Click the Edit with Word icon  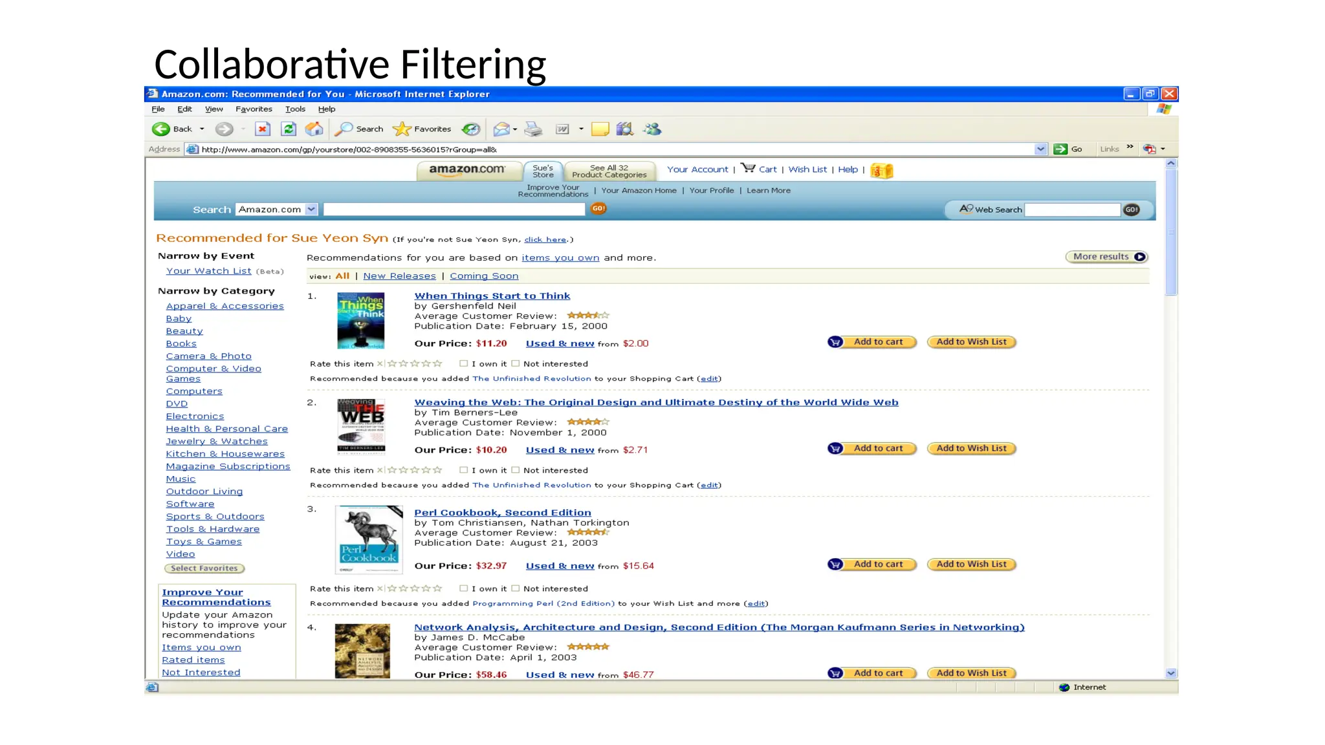tap(562, 129)
